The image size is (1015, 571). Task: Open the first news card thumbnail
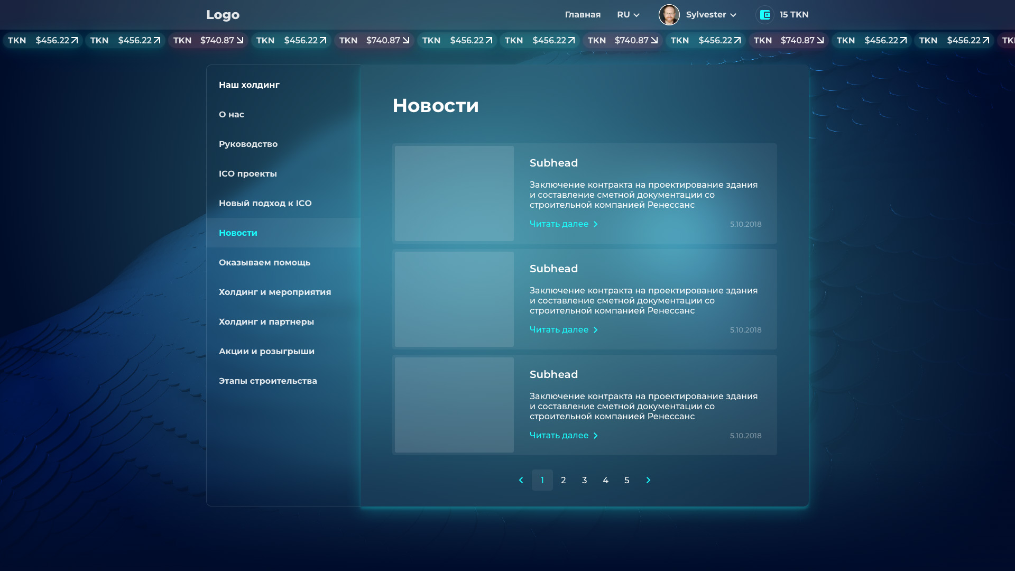(x=454, y=194)
